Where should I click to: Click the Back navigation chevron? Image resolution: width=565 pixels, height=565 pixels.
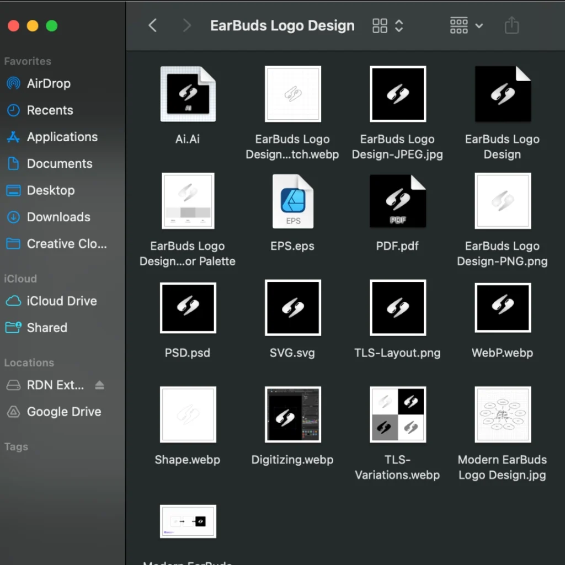[x=153, y=25]
